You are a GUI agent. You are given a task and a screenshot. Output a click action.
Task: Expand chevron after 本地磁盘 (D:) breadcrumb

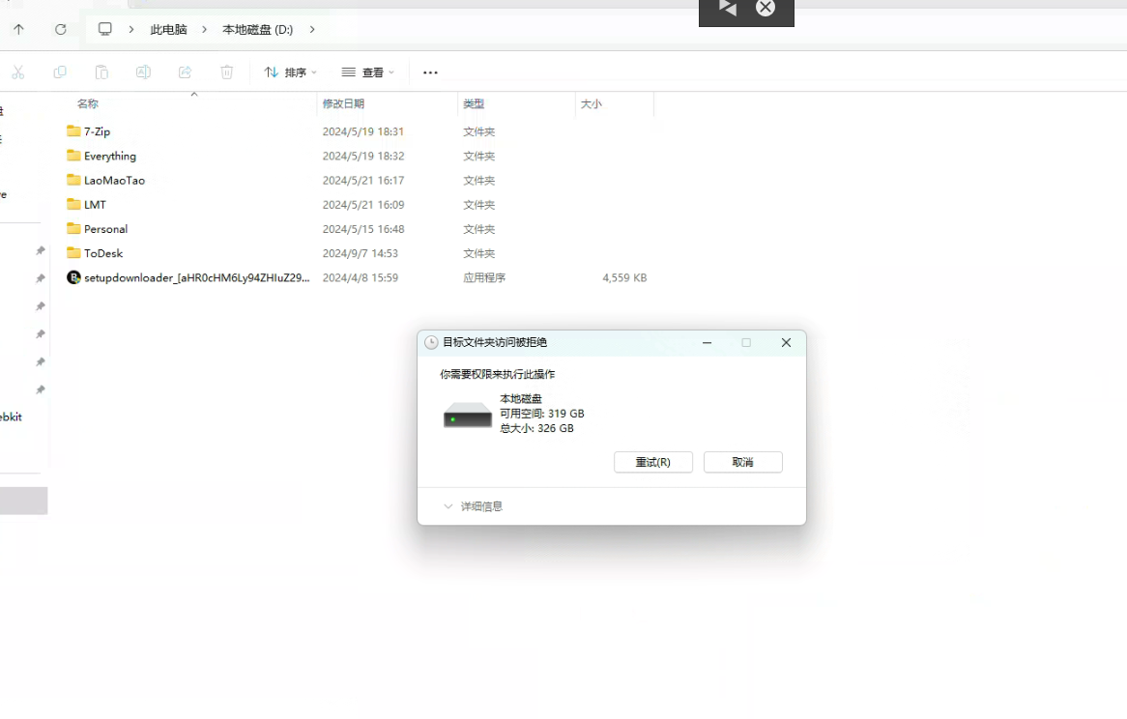pyautogui.click(x=312, y=29)
